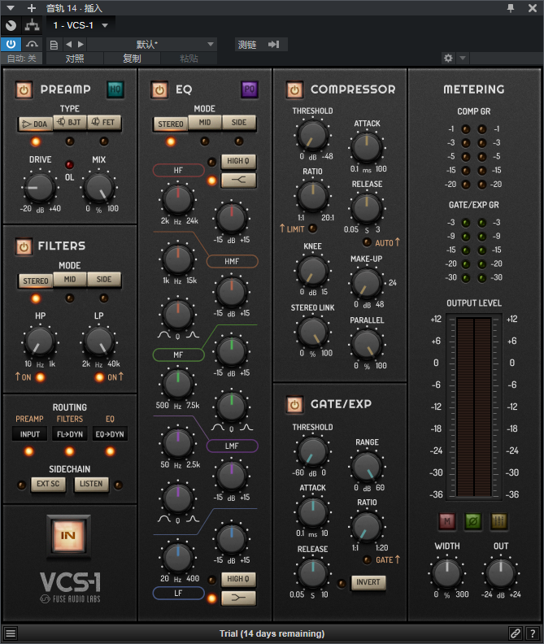Click the purple PO icon in EQ
Image resolution: width=544 pixels, height=644 pixels.
tap(250, 89)
